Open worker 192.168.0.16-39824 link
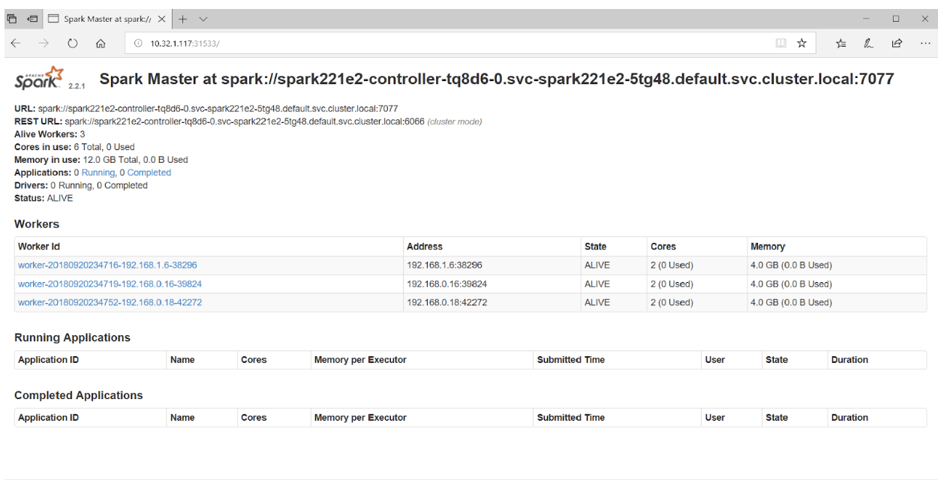938x480 pixels. point(110,284)
